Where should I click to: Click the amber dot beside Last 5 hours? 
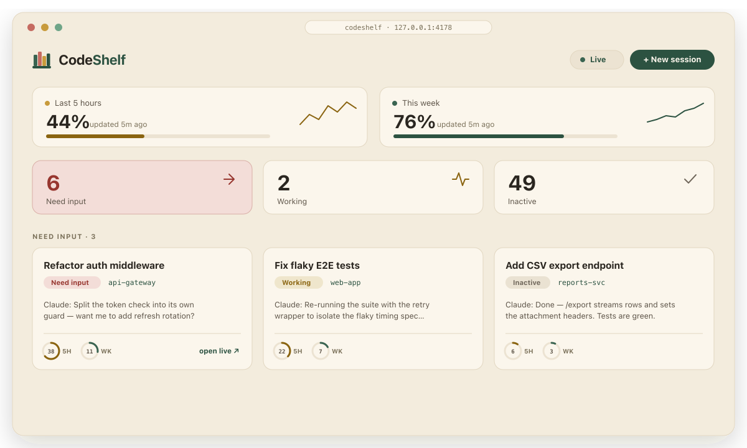coord(47,103)
